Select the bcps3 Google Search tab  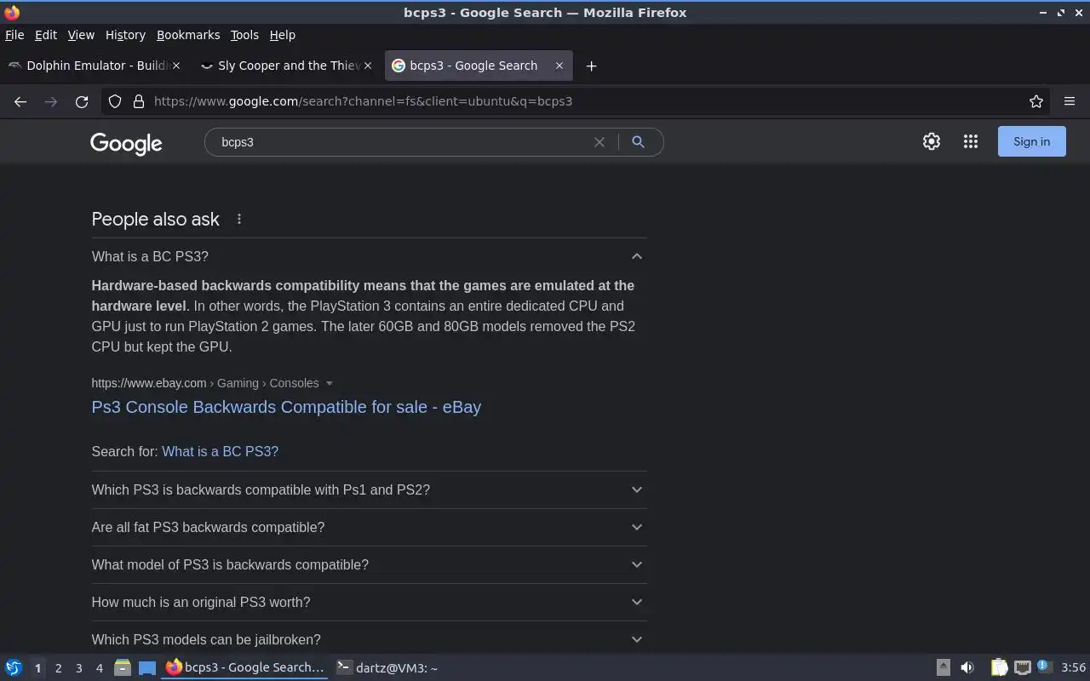pos(479,66)
